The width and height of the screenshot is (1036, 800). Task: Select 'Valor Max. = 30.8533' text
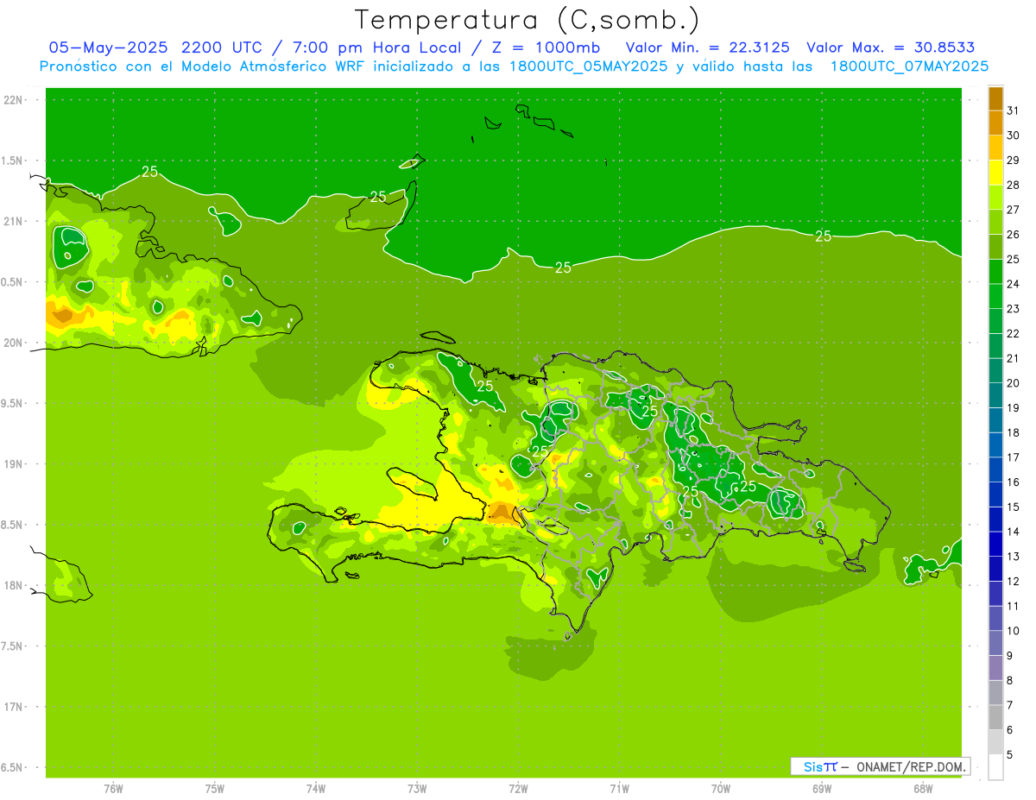tap(890, 47)
